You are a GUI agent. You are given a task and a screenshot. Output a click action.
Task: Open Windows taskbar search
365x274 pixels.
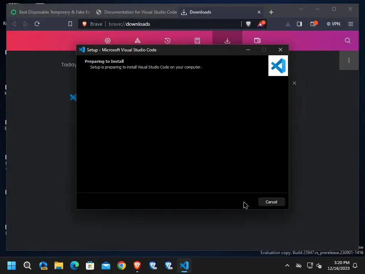click(27, 265)
